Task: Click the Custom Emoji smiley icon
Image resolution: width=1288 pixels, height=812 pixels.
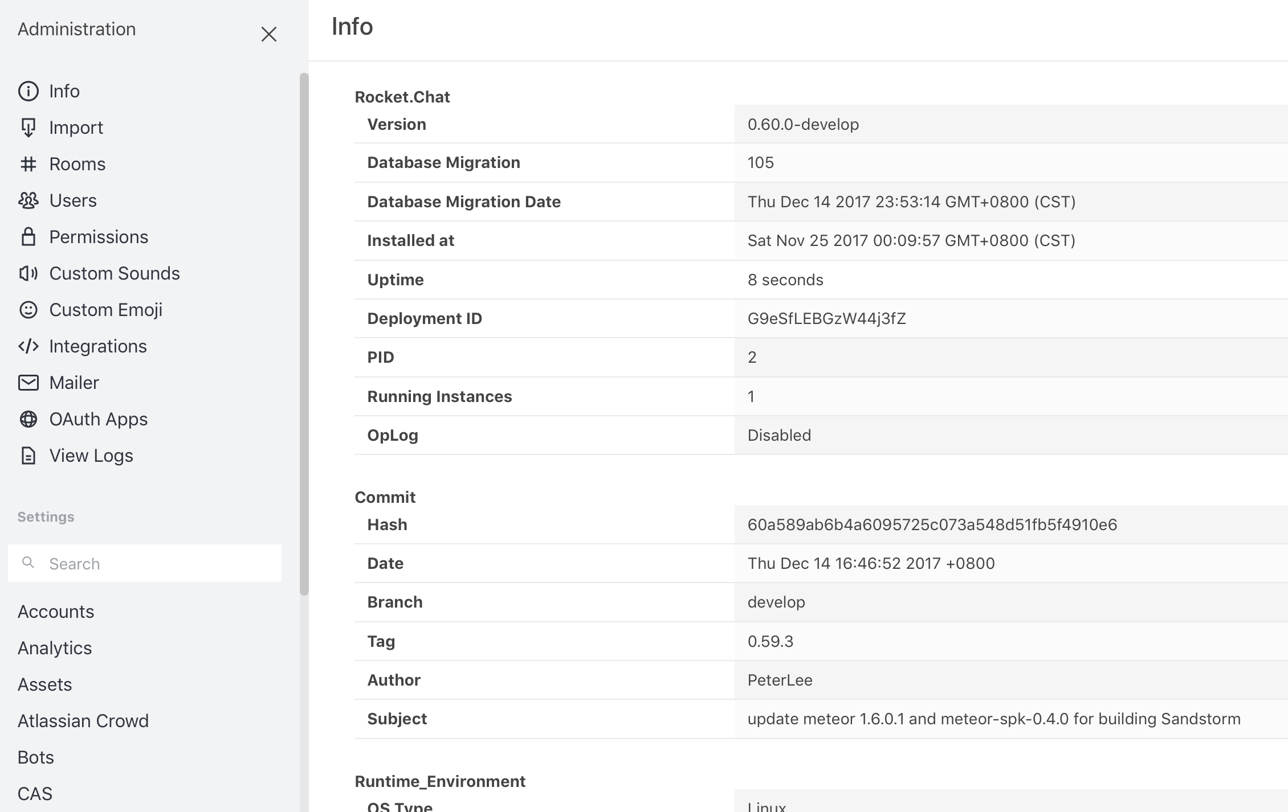Action: coord(28,310)
